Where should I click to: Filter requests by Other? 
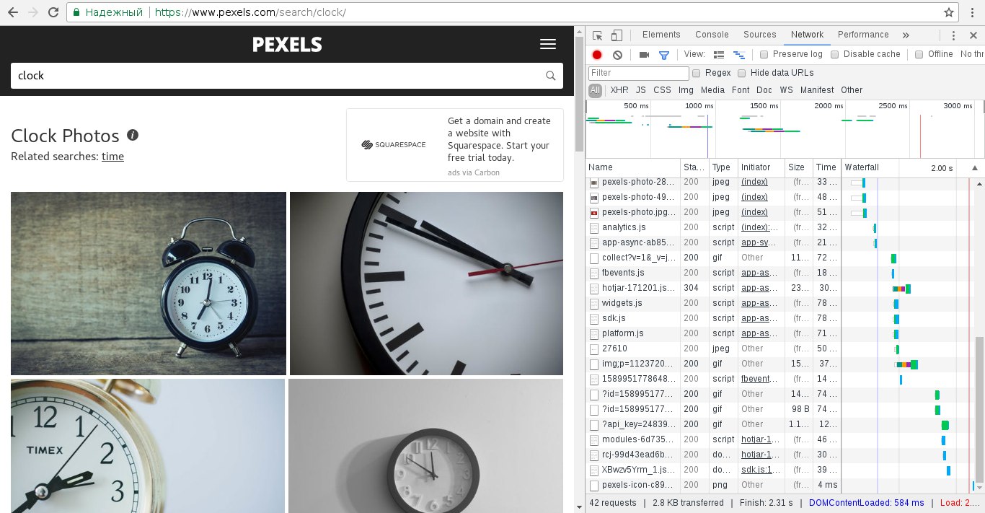[x=852, y=90]
